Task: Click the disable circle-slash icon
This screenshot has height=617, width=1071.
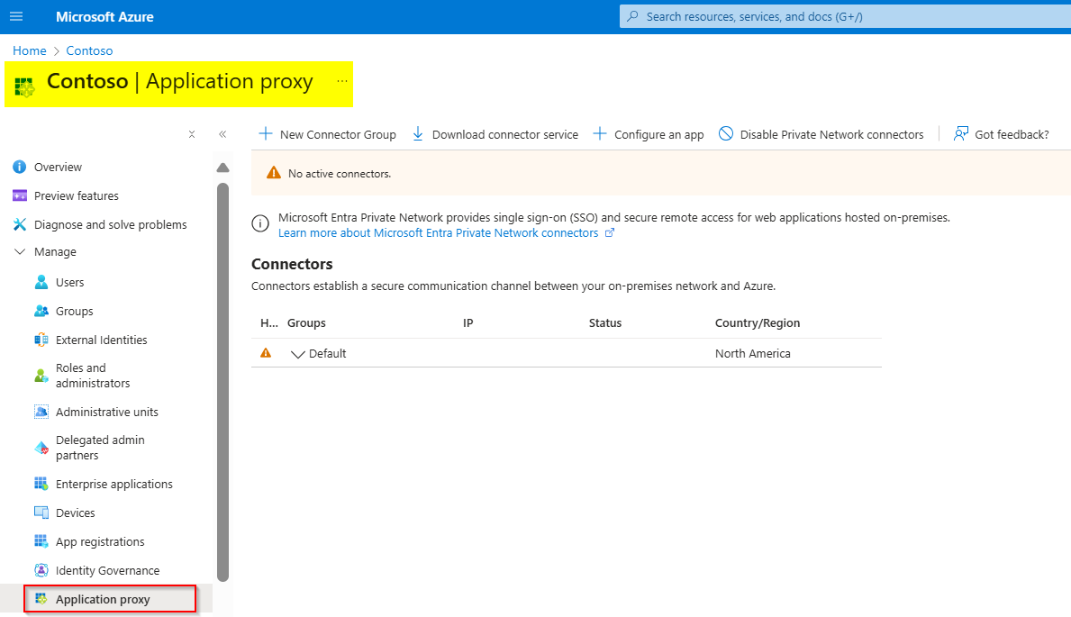Action: [x=726, y=134]
